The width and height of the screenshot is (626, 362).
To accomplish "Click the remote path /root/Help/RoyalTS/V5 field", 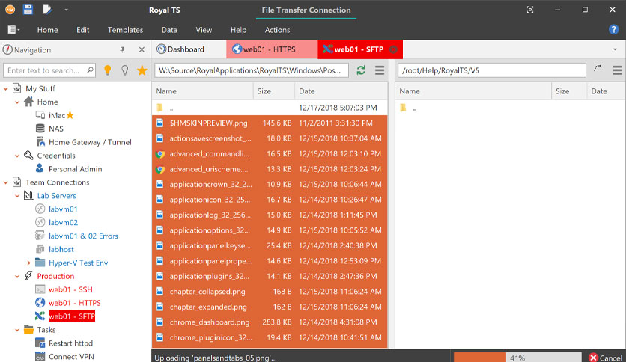I will click(492, 70).
